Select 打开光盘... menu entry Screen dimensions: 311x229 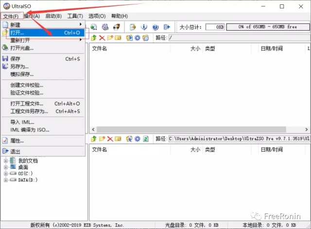point(43,48)
